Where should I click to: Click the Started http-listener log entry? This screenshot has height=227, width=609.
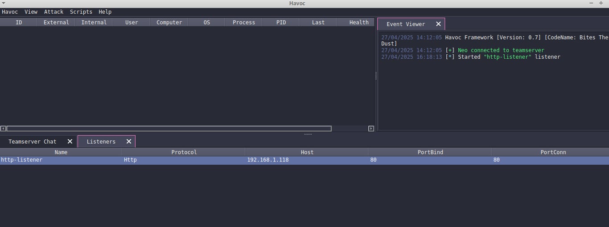pyautogui.click(x=471, y=57)
